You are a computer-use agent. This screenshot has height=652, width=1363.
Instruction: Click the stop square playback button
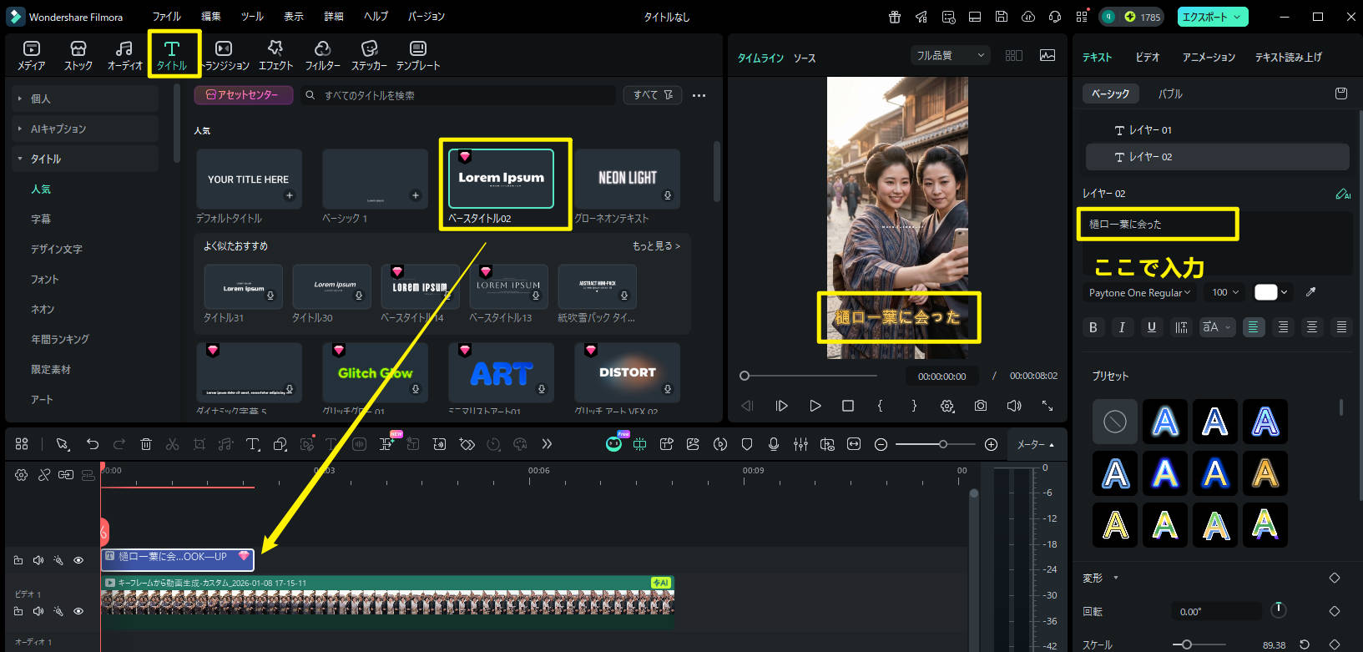click(848, 406)
